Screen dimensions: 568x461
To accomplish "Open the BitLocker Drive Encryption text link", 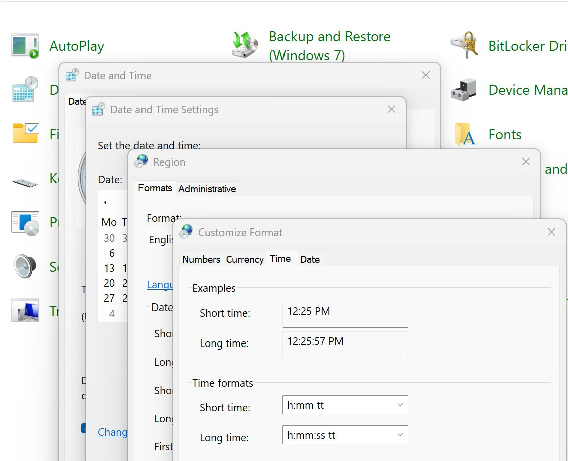I will click(528, 46).
